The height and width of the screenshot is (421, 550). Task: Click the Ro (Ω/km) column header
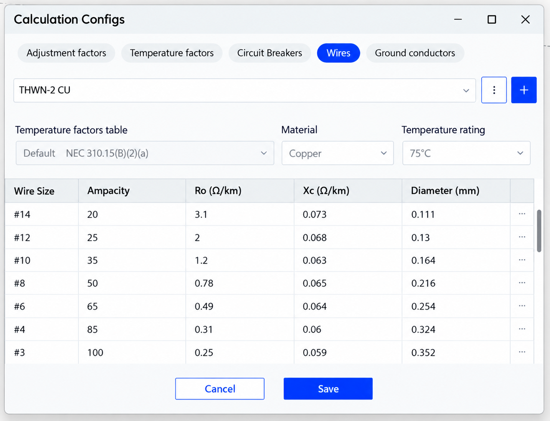click(240, 191)
